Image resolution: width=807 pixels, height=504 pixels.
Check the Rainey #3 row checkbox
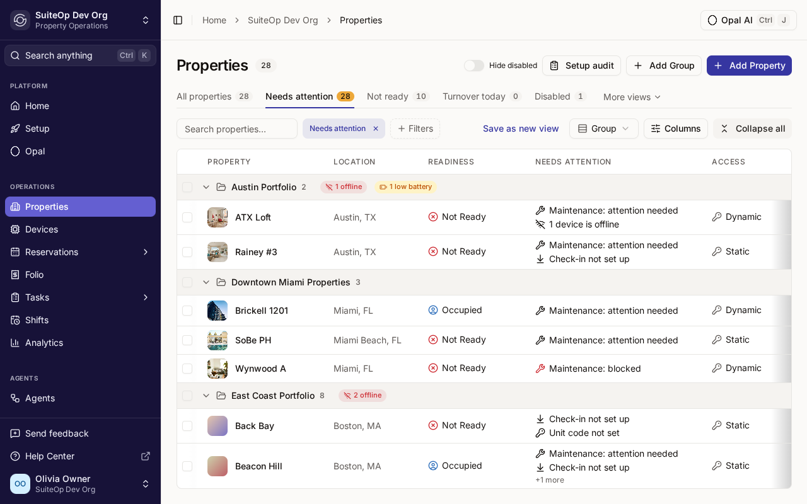click(x=187, y=252)
